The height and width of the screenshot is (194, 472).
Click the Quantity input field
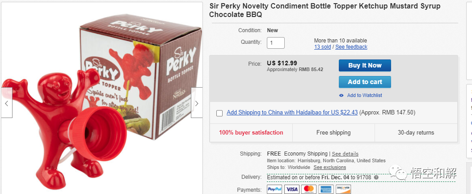coord(276,43)
